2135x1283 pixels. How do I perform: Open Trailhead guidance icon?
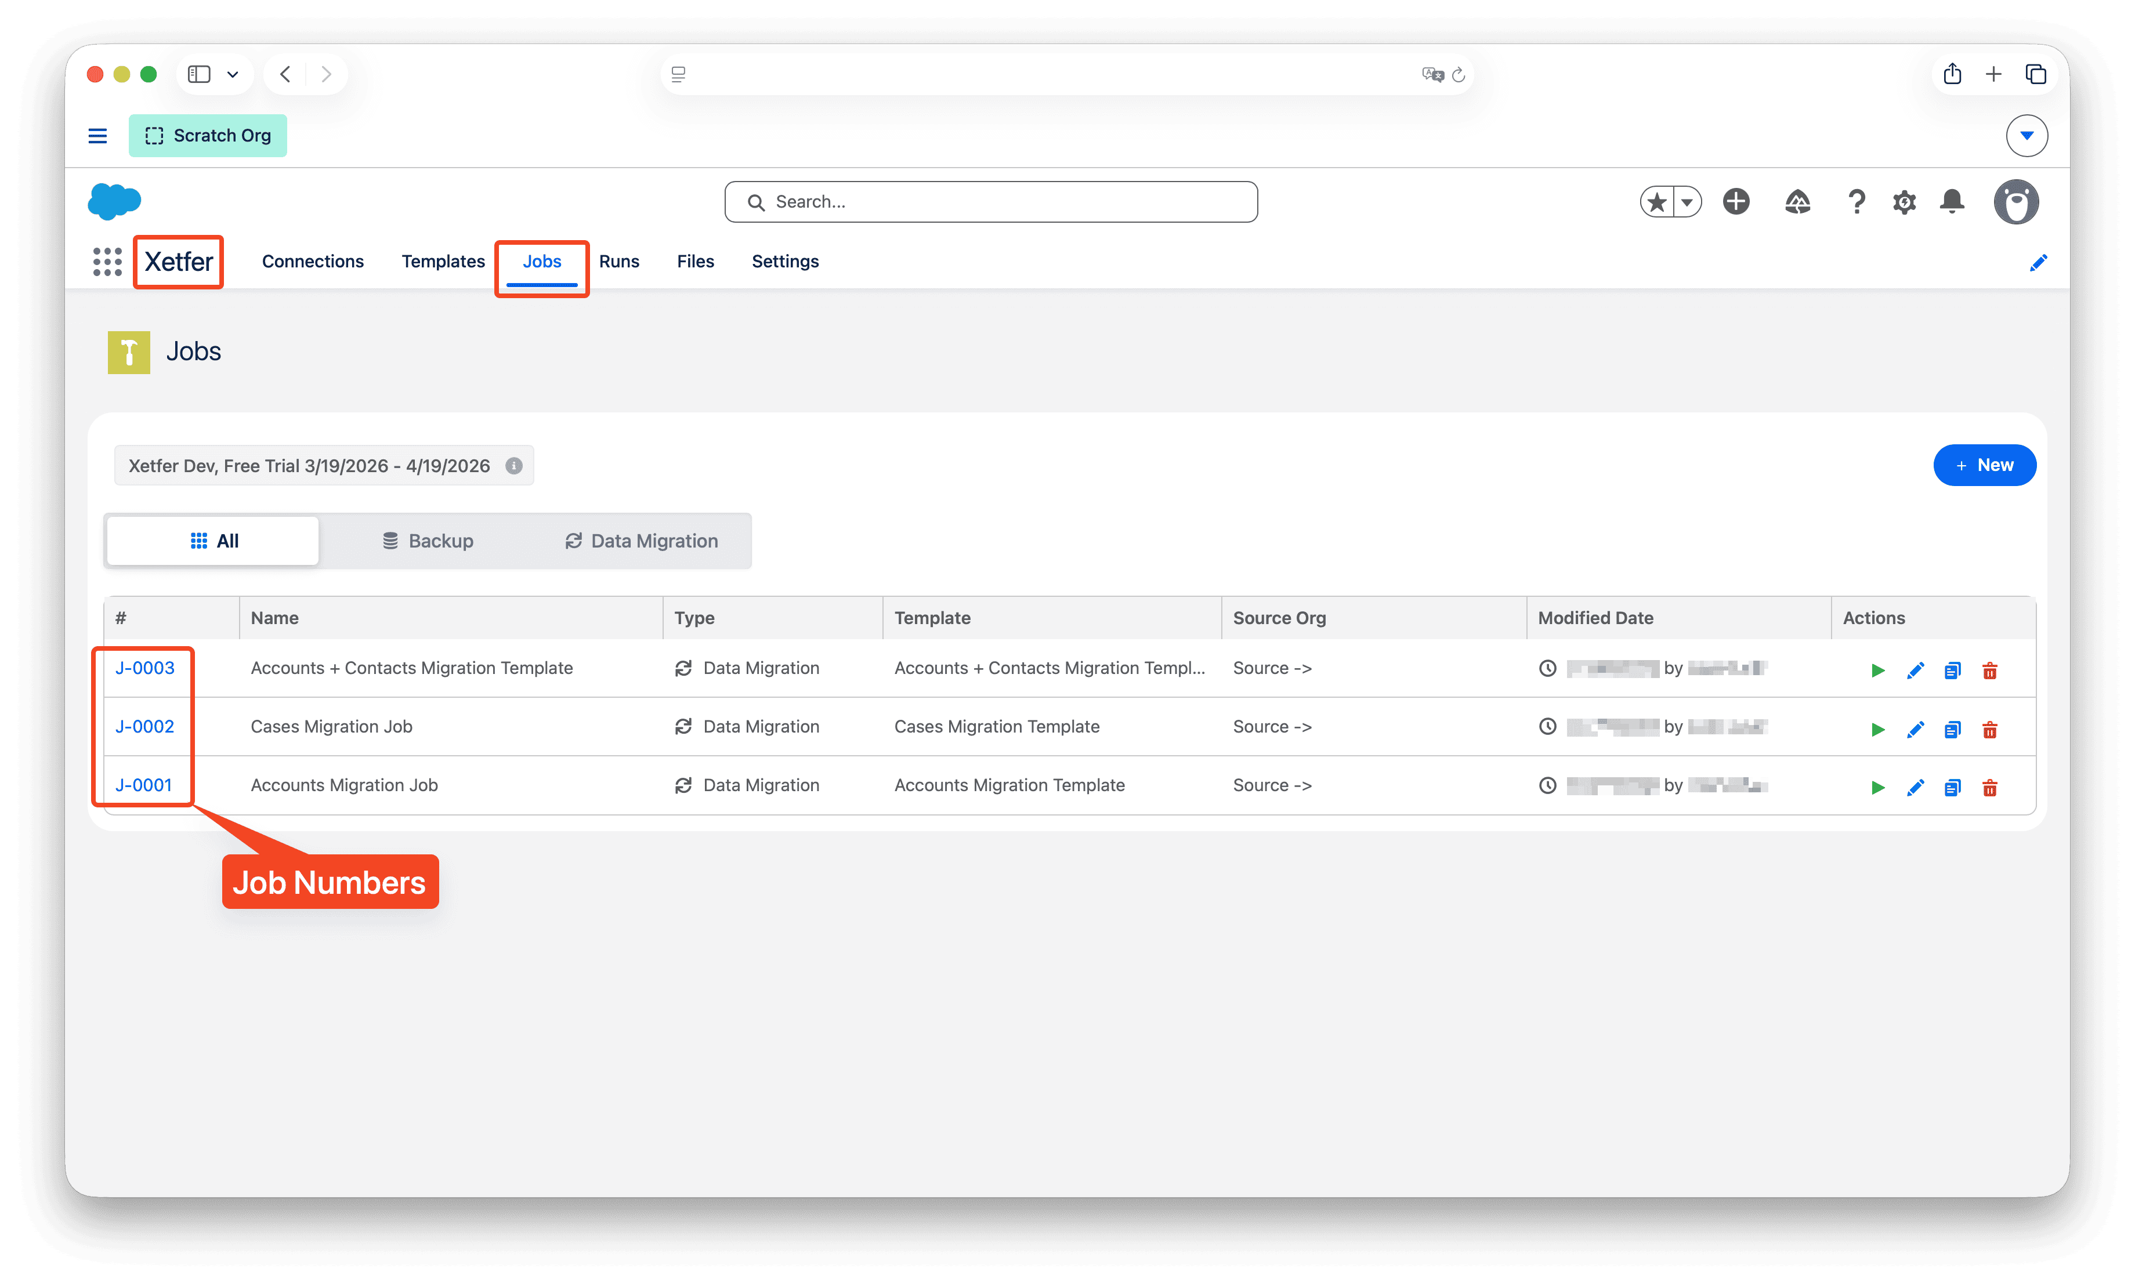[x=1797, y=202]
